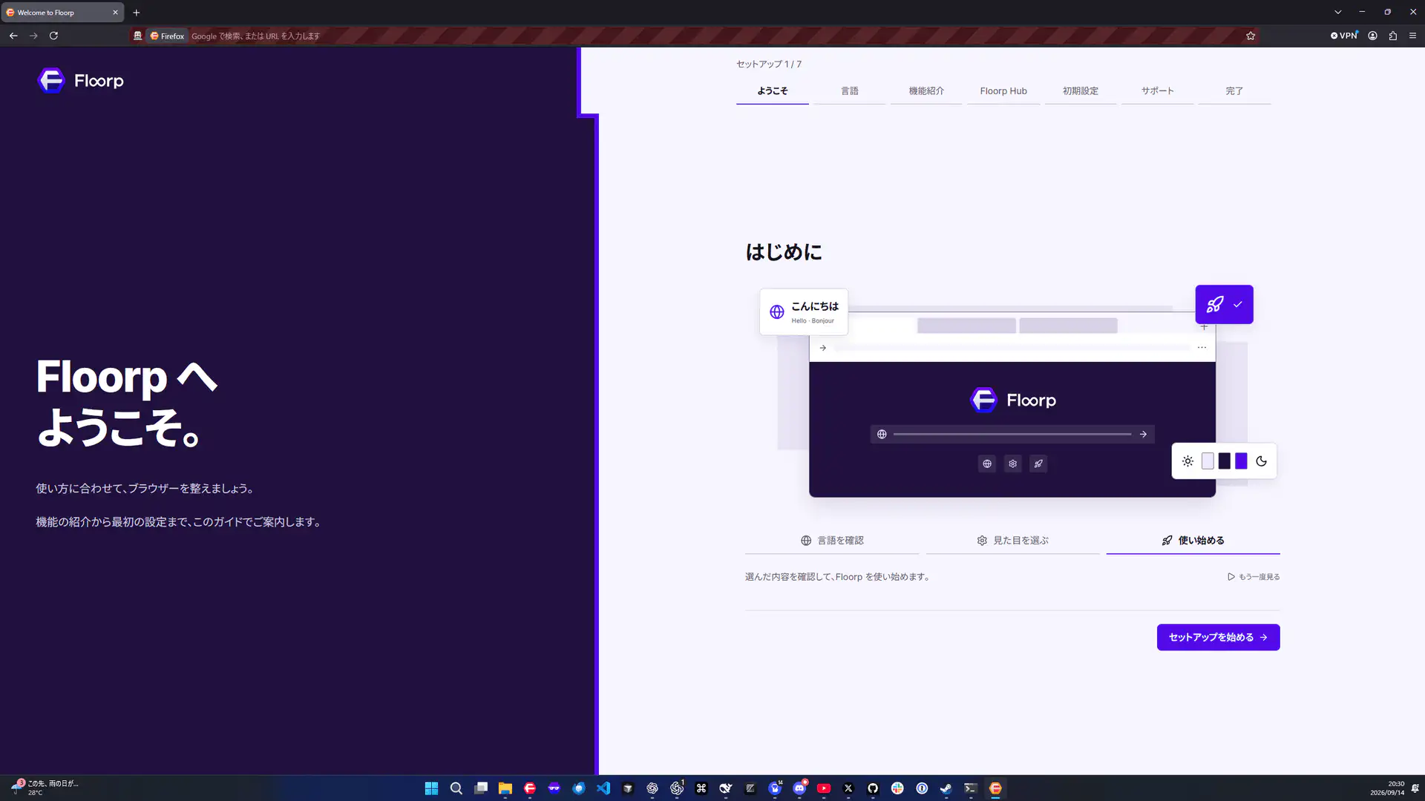
Task: Select the 使い始める step tab
Action: tap(1193, 541)
